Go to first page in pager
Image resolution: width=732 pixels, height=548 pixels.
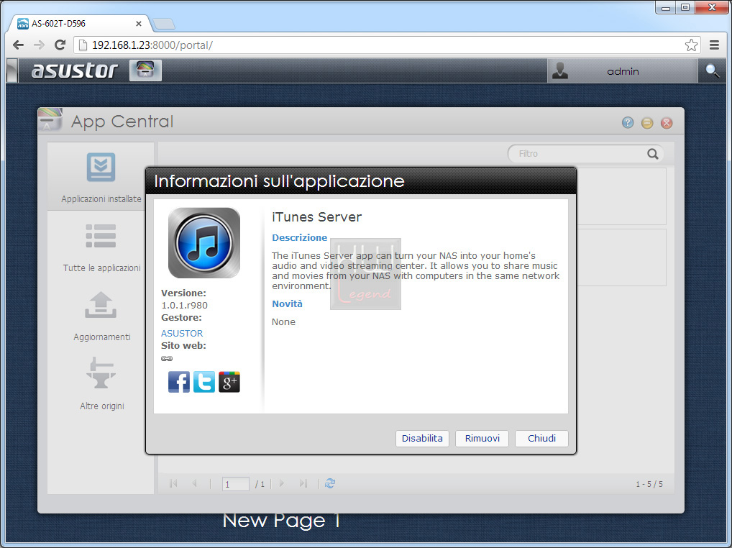(x=174, y=483)
